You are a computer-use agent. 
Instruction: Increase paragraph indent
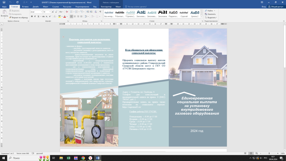(91, 12)
